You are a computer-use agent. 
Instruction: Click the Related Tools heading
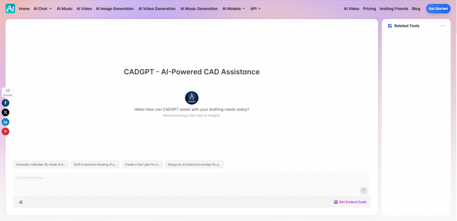pos(407,26)
